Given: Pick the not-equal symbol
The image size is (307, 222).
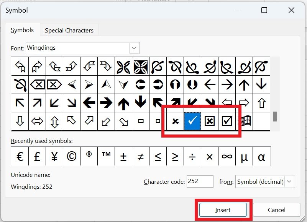Looking at the screenshot, I should click(140, 156).
